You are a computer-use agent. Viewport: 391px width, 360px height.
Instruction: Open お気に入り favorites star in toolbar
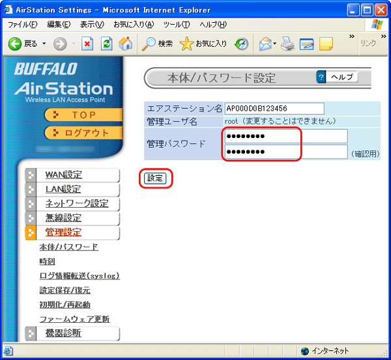[203, 44]
